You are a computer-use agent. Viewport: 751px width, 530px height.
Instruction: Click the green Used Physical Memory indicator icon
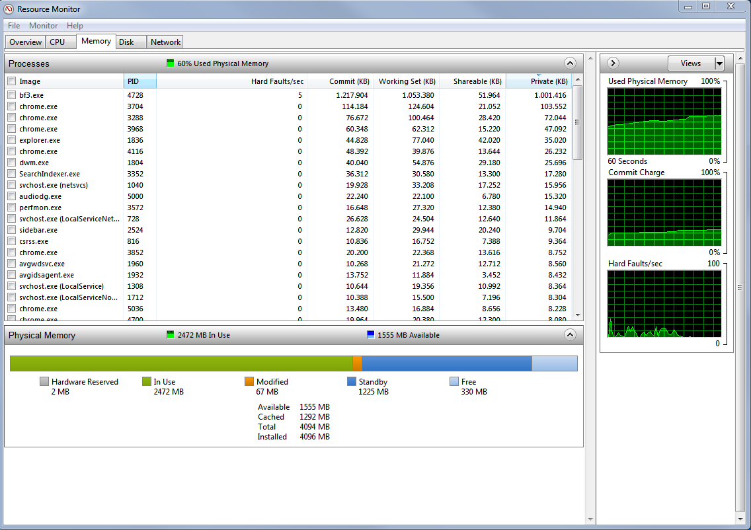[x=170, y=63]
